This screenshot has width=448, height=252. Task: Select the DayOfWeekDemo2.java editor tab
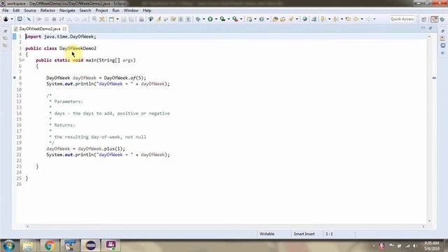(x=39, y=29)
